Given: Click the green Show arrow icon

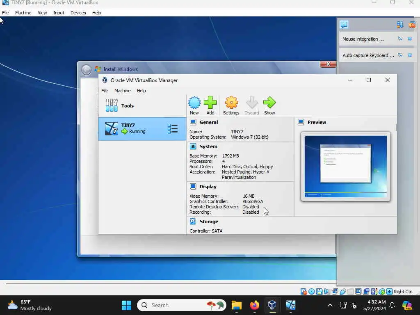Looking at the screenshot, I should coord(269,103).
